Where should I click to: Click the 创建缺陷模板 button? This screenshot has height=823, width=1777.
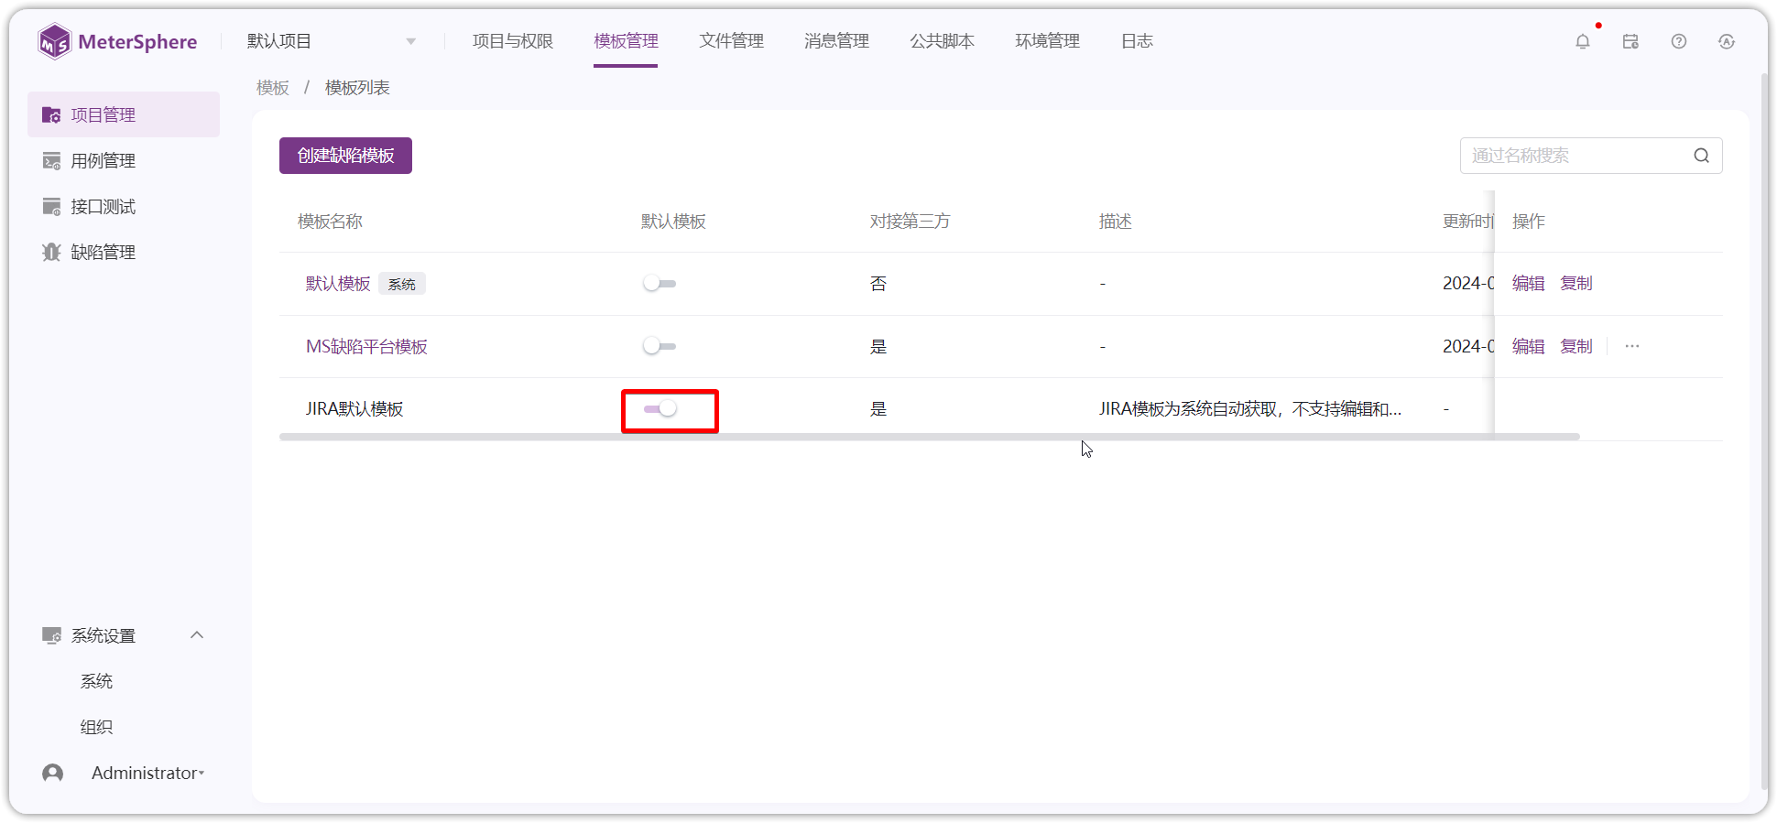(345, 156)
